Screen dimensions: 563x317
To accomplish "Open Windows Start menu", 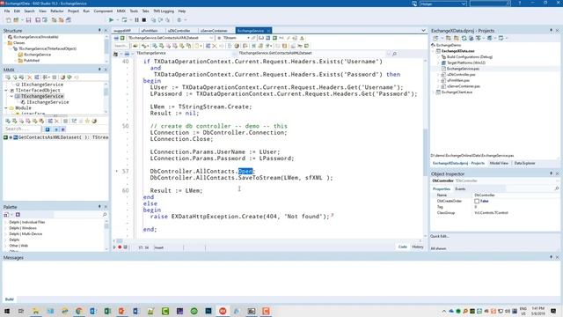I will [x=7, y=311].
